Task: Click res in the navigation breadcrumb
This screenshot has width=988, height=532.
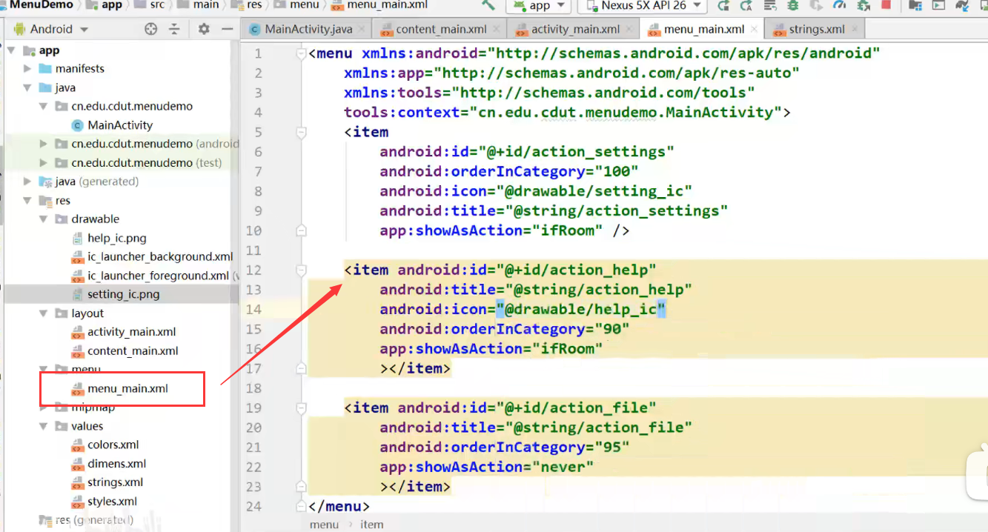Action: point(254,4)
